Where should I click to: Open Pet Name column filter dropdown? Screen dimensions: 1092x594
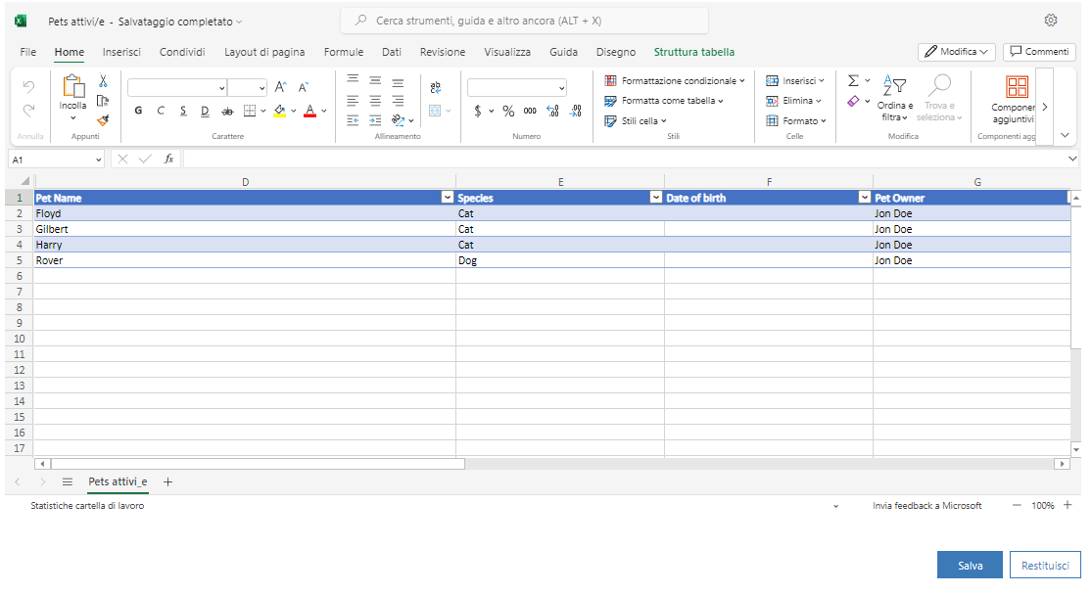[x=448, y=198]
